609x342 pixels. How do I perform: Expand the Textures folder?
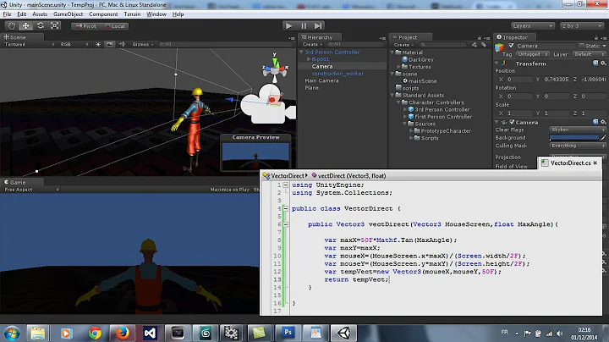[399, 67]
